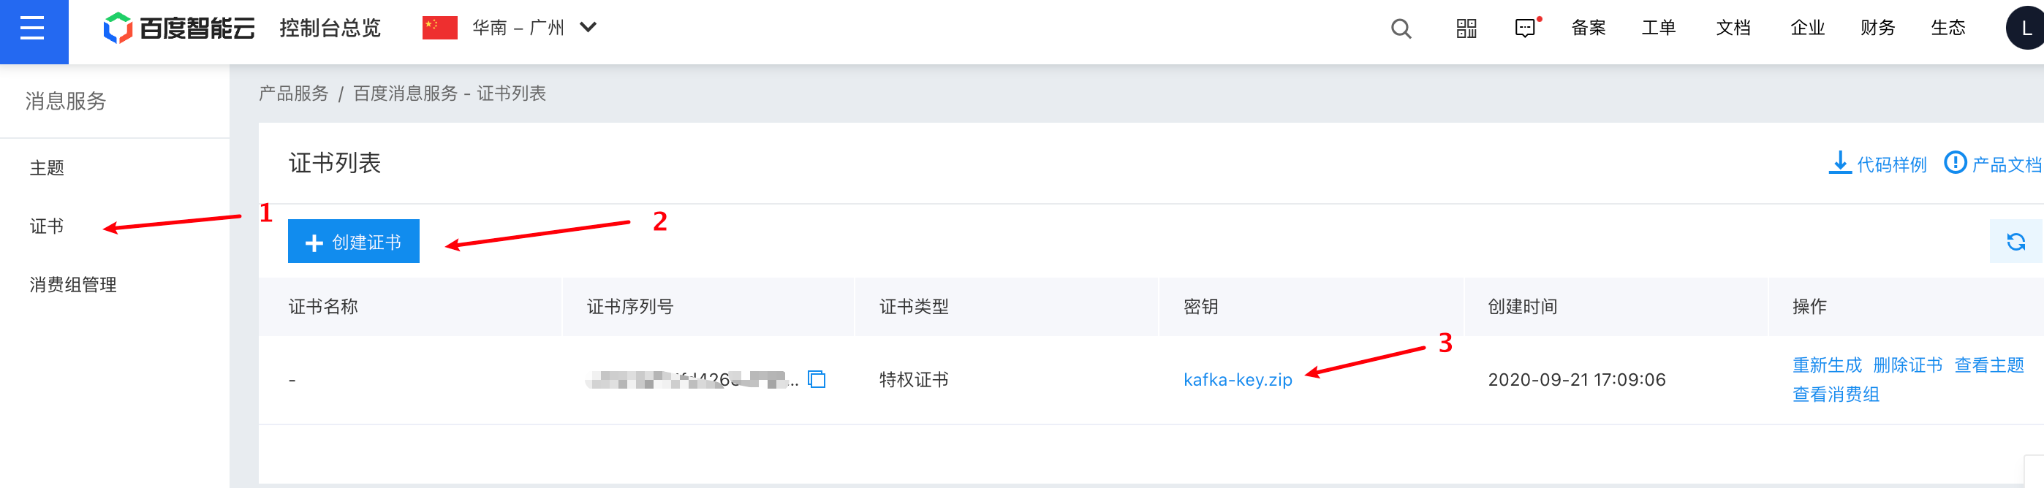Screen dimensions: 2044x488
Task: Open the message notifications icon
Action: point(1526,28)
